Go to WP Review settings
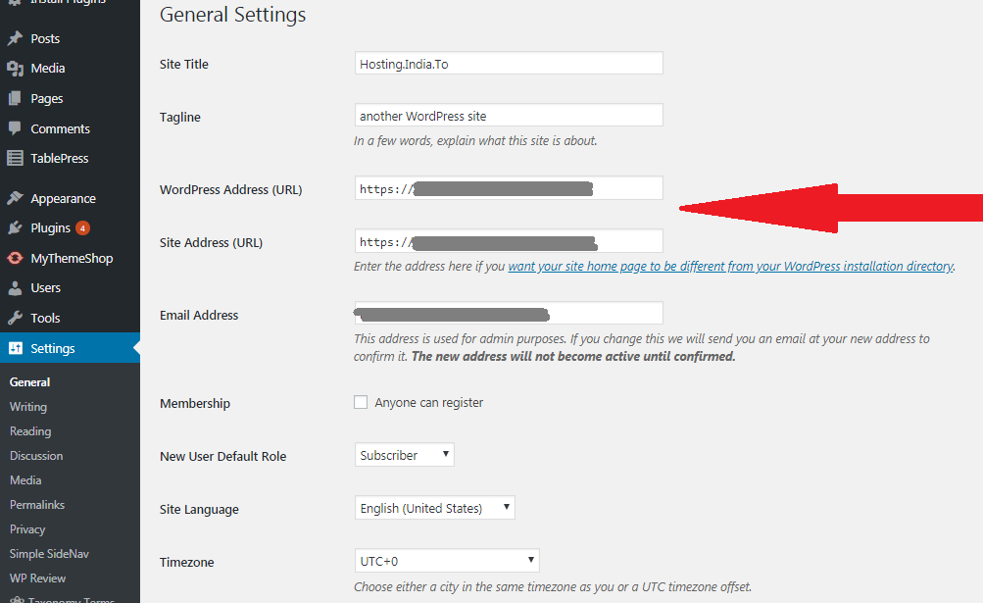 pos(37,578)
